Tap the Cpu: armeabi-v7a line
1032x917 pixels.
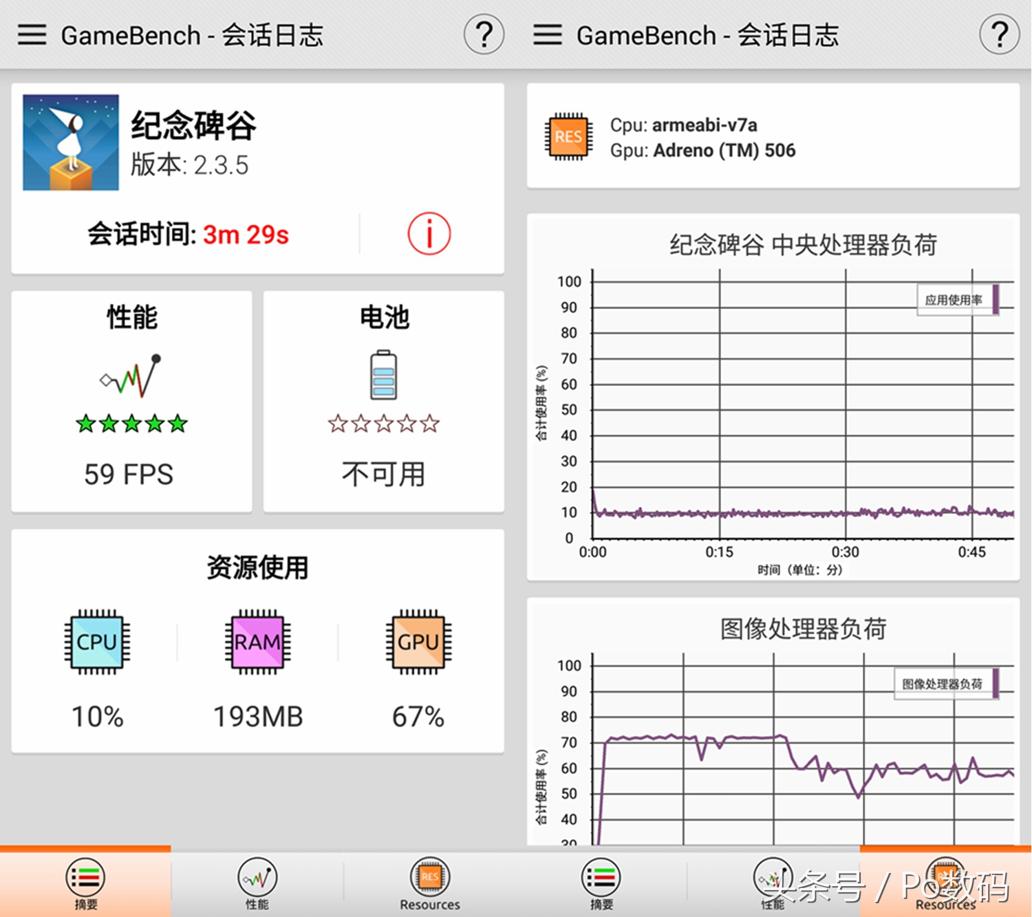(684, 125)
